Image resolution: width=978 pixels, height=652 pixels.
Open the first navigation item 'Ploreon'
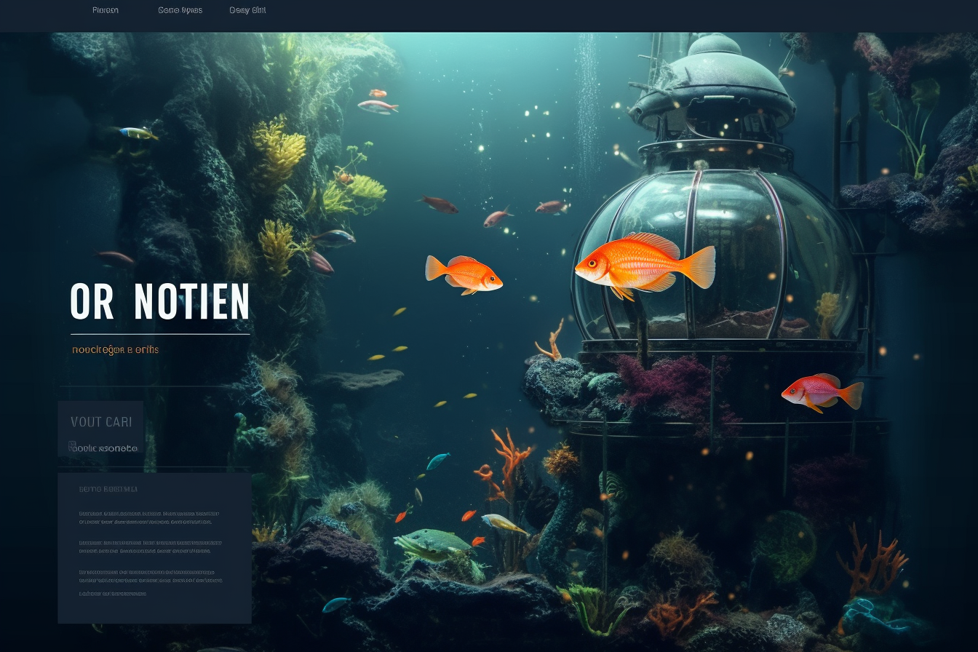106,10
